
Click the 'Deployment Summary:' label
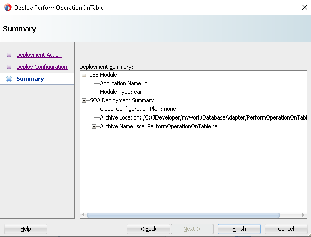pos(106,67)
